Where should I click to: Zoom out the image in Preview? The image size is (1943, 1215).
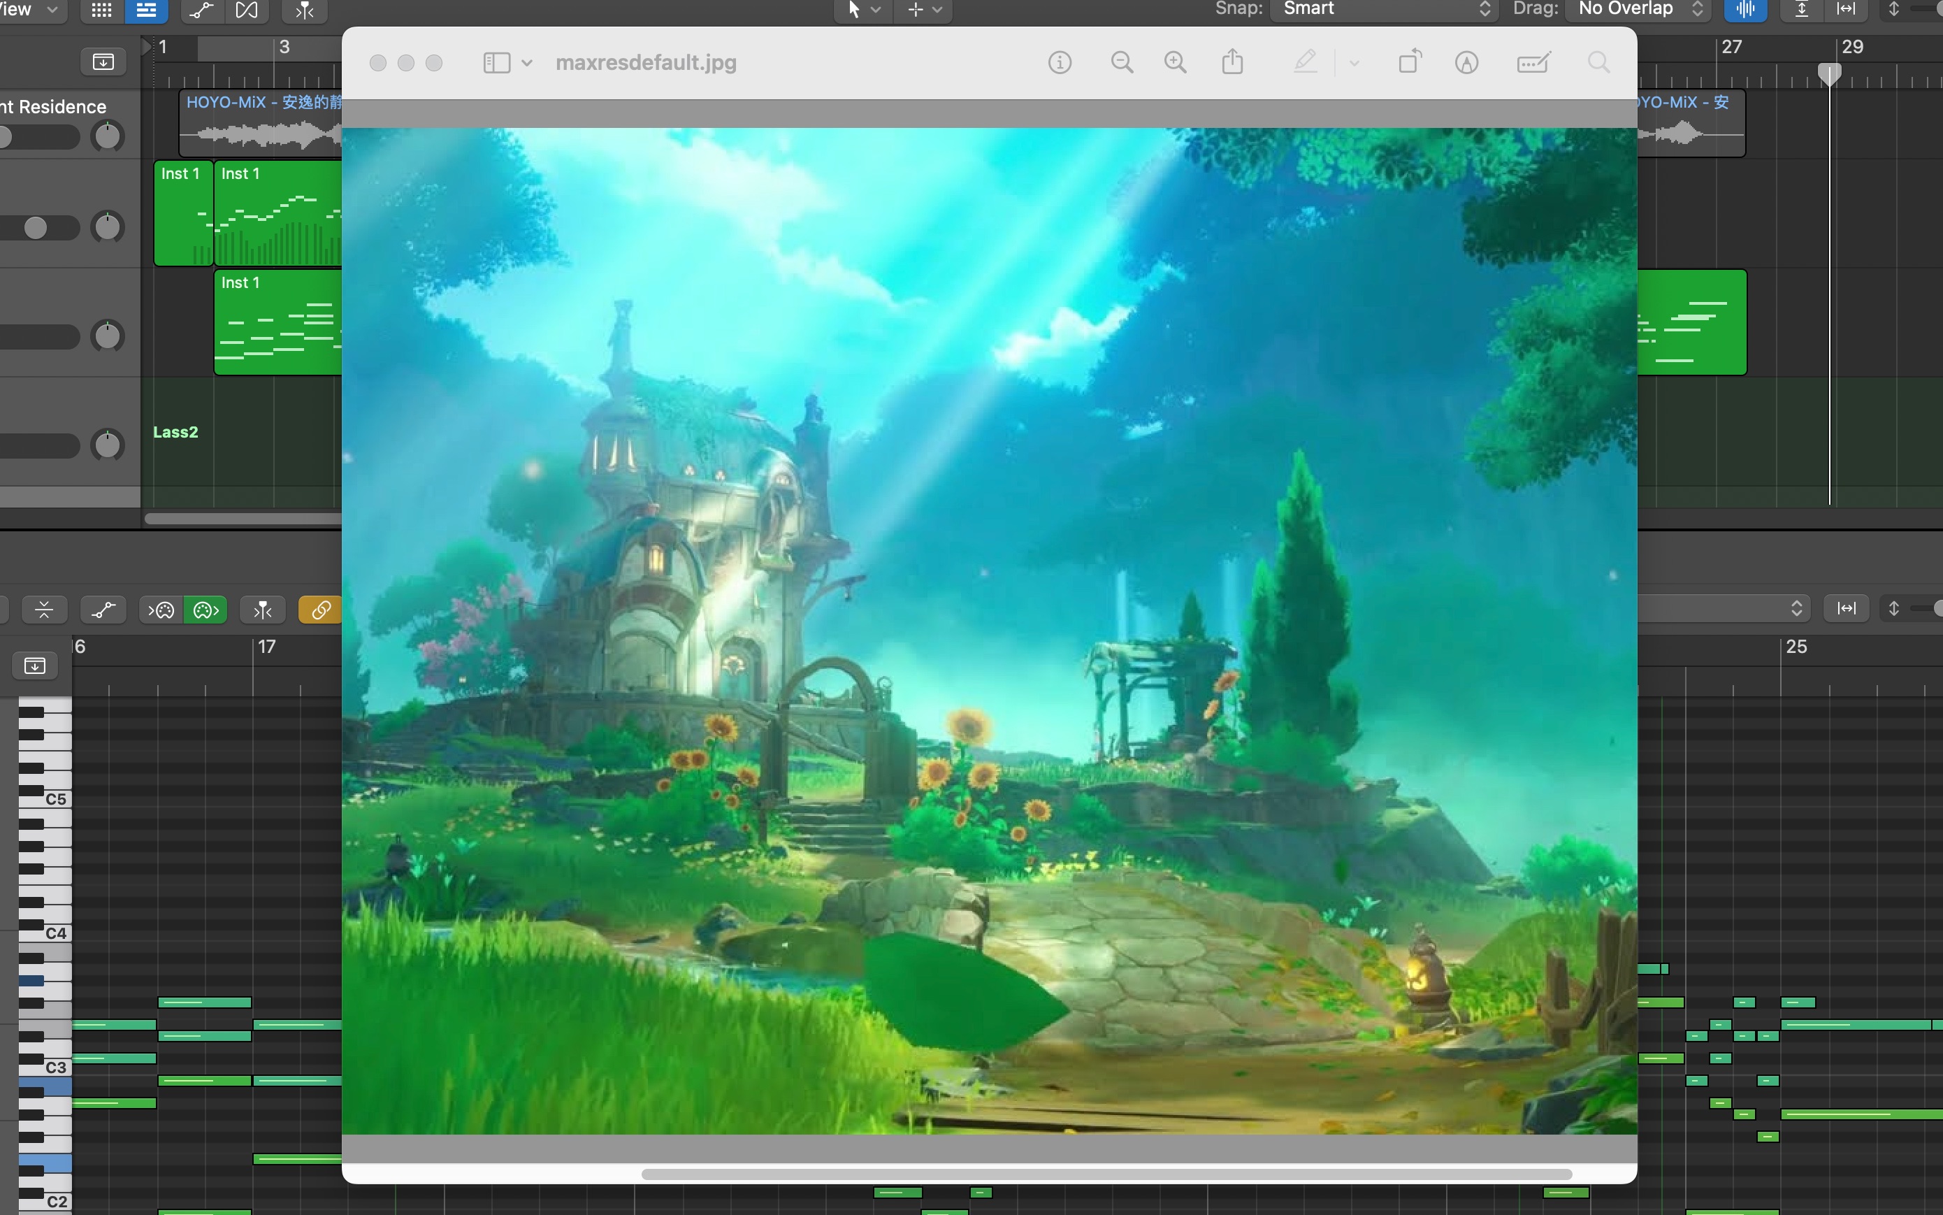point(1122,63)
